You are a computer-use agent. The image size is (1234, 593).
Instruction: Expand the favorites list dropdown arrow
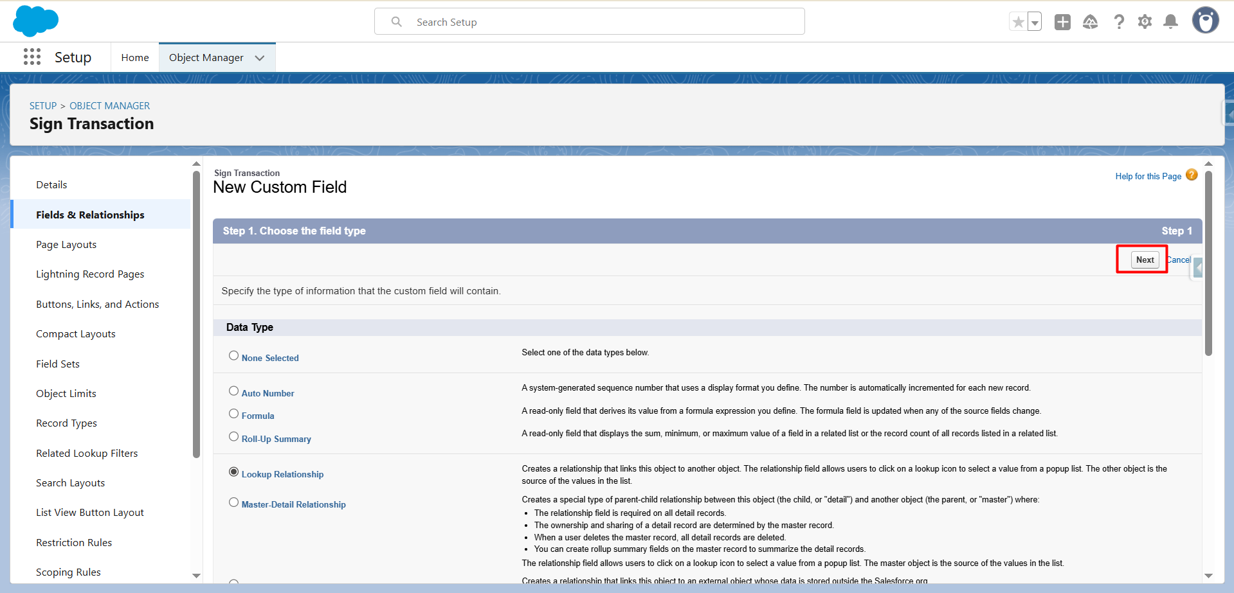click(x=1035, y=22)
